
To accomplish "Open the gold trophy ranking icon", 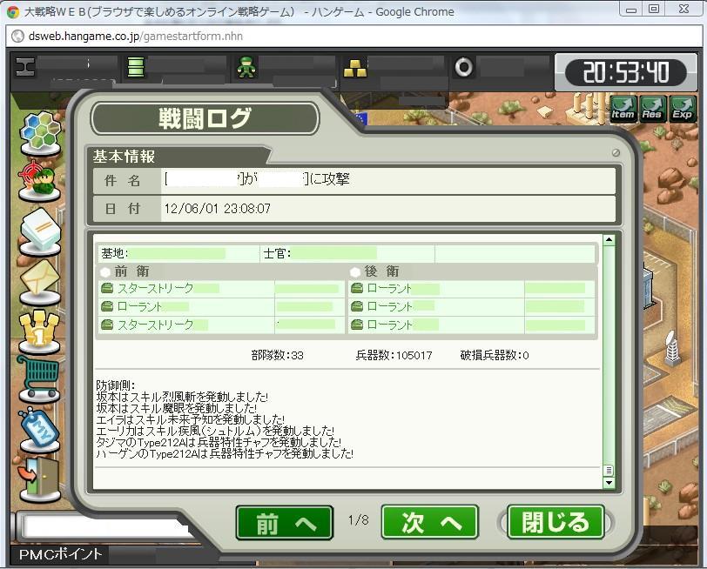I will (40, 331).
